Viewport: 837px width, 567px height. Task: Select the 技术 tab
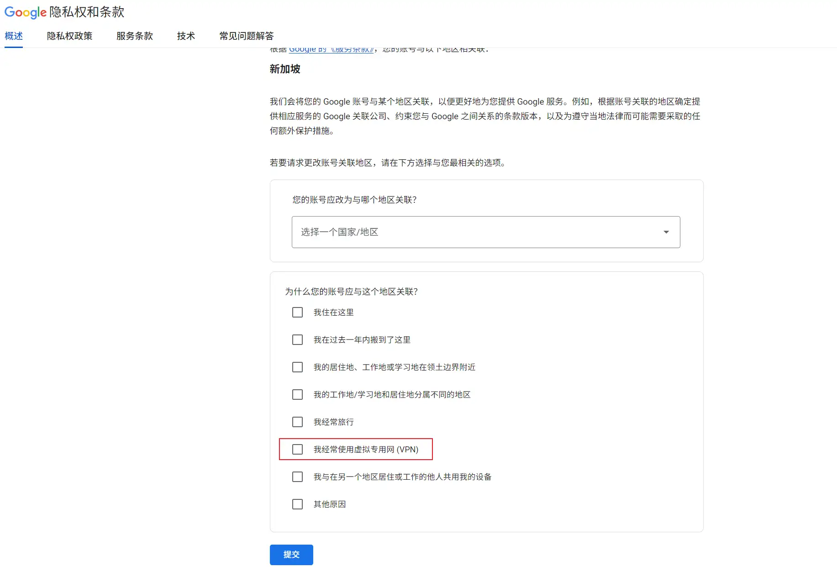[x=186, y=36]
